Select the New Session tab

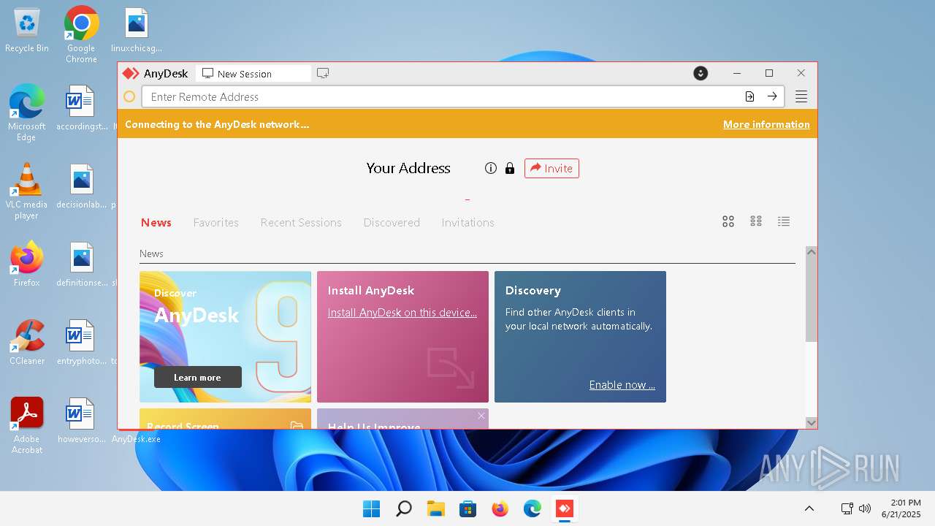[253, 74]
